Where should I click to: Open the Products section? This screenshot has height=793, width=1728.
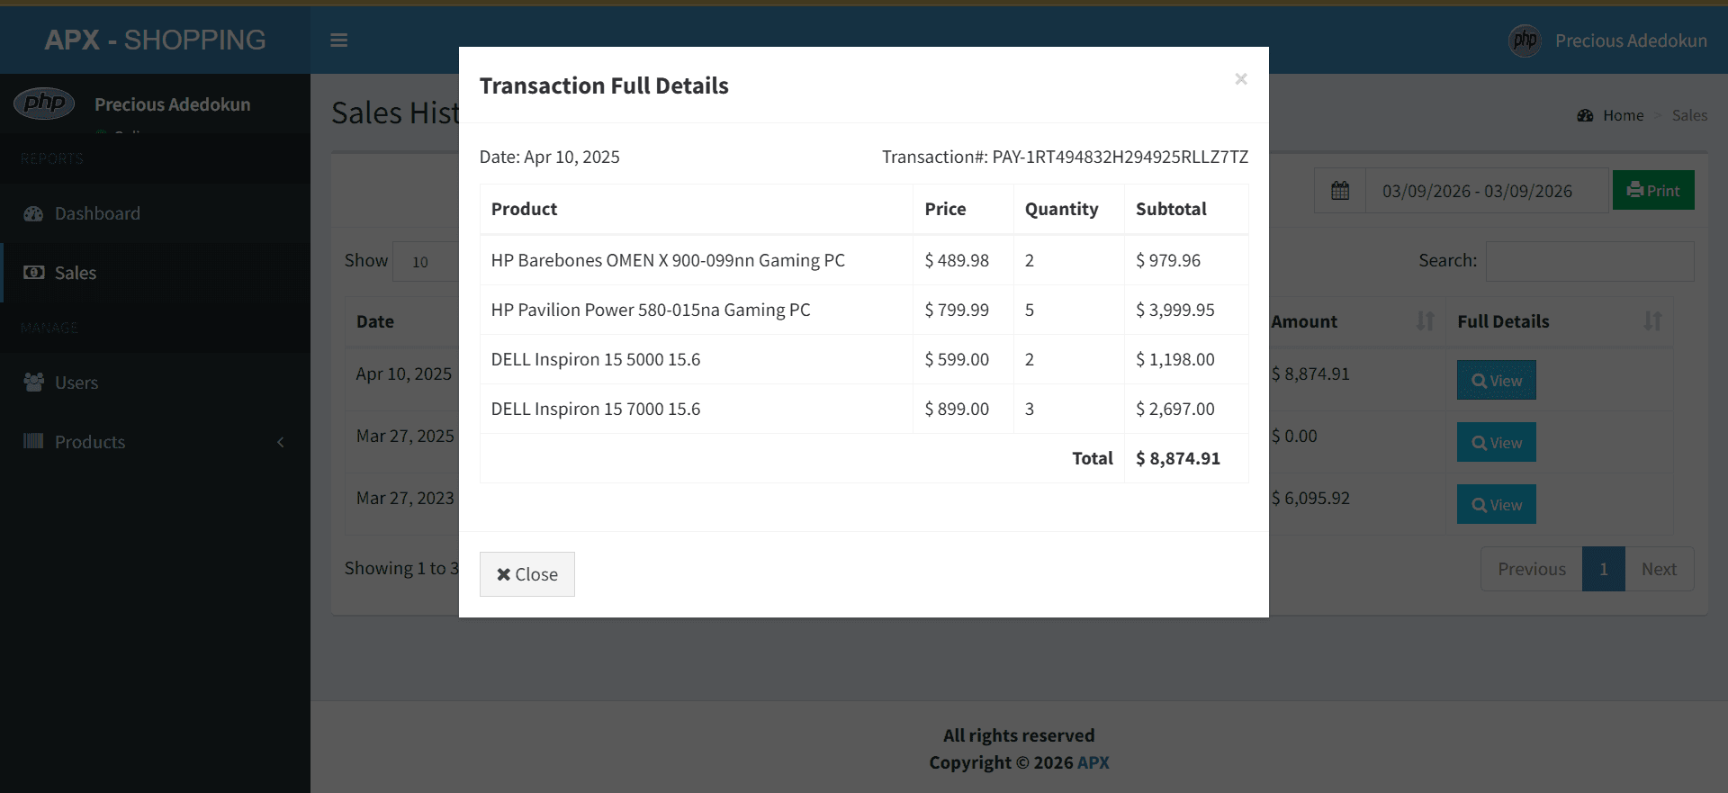point(89,441)
